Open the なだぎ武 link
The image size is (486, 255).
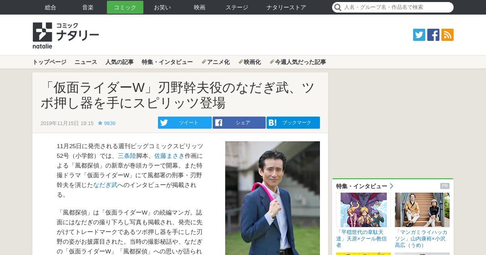point(105,185)
